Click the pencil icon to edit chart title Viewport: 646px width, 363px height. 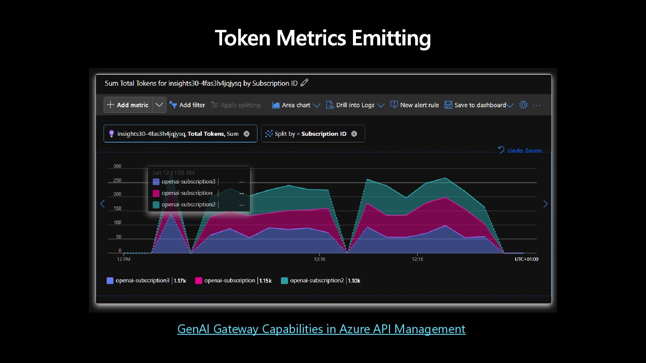click(304, 83)
